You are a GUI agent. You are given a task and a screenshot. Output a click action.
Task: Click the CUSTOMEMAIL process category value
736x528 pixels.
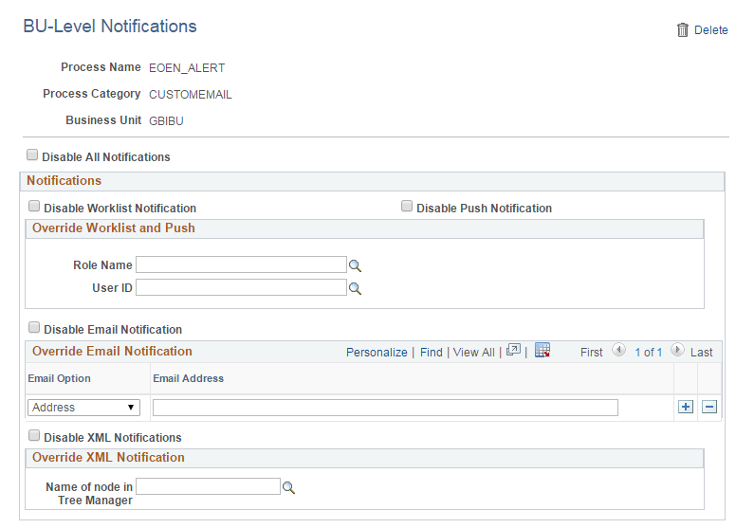[190, 95]
